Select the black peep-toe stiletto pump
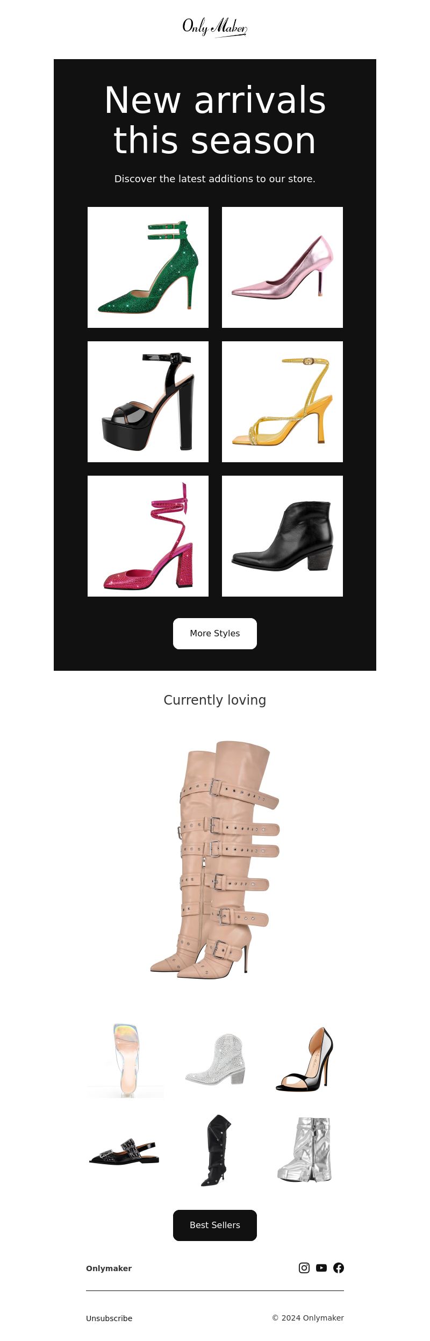This screenshot has width=430, height=1341. [304, 1060]
